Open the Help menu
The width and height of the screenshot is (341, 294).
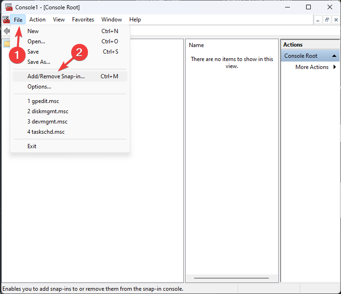[135, 20]
